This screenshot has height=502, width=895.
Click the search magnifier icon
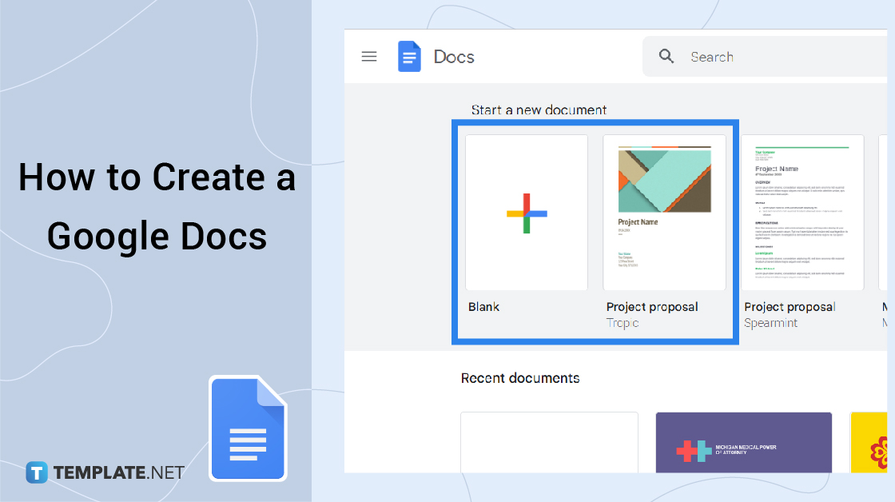point(666,56)
